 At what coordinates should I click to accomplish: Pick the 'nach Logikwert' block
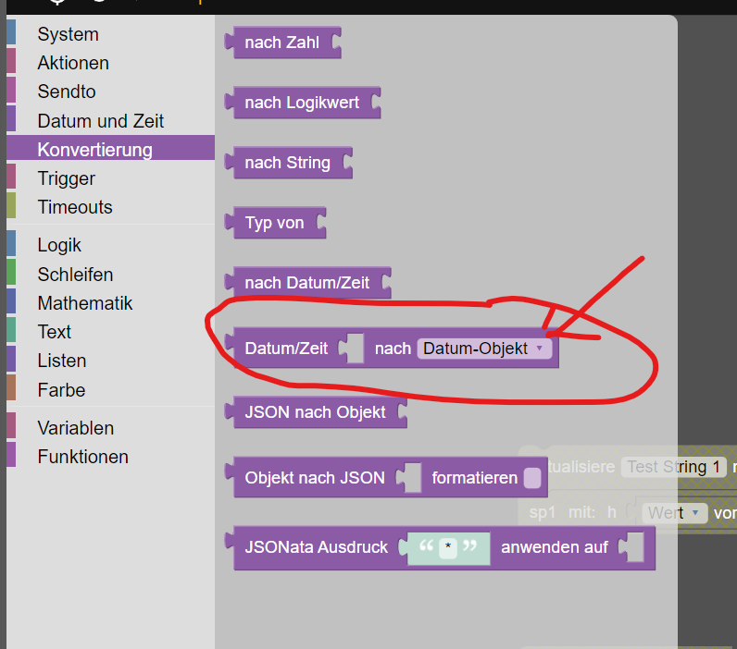point(302,103)
